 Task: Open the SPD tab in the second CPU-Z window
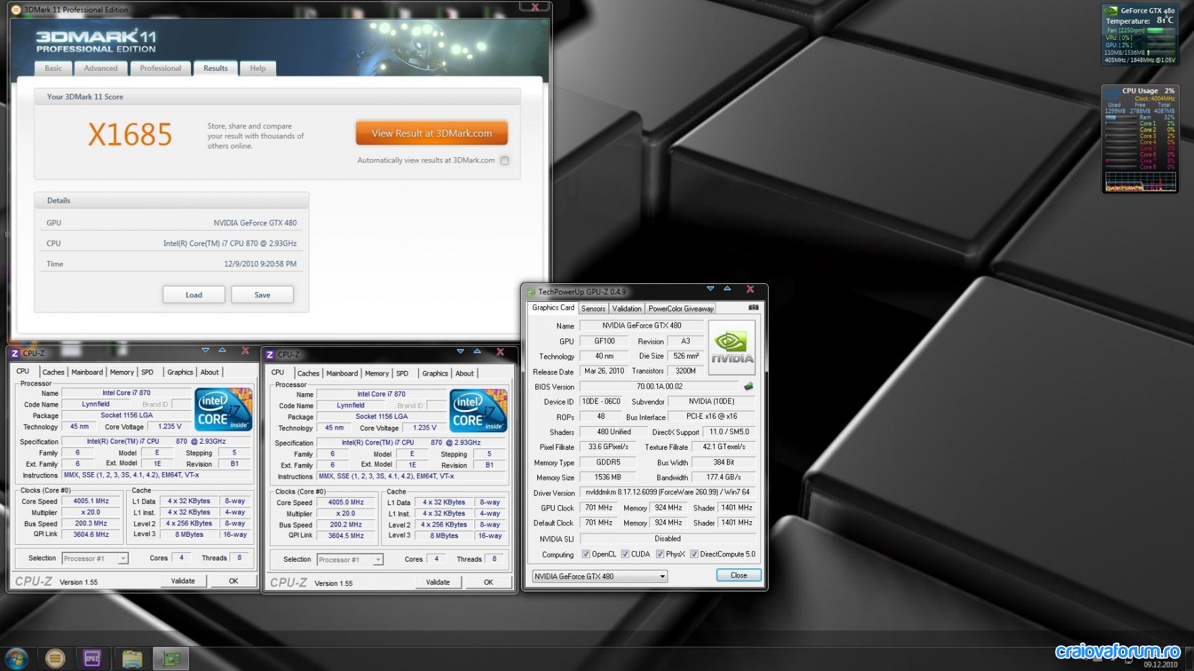pyautogui.click(x=402, y=374)
